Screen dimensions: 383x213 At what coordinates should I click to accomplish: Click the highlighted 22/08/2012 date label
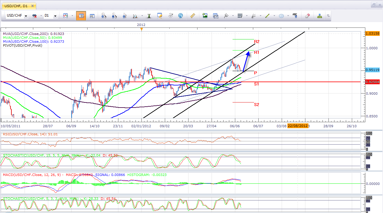coord(297,126)
